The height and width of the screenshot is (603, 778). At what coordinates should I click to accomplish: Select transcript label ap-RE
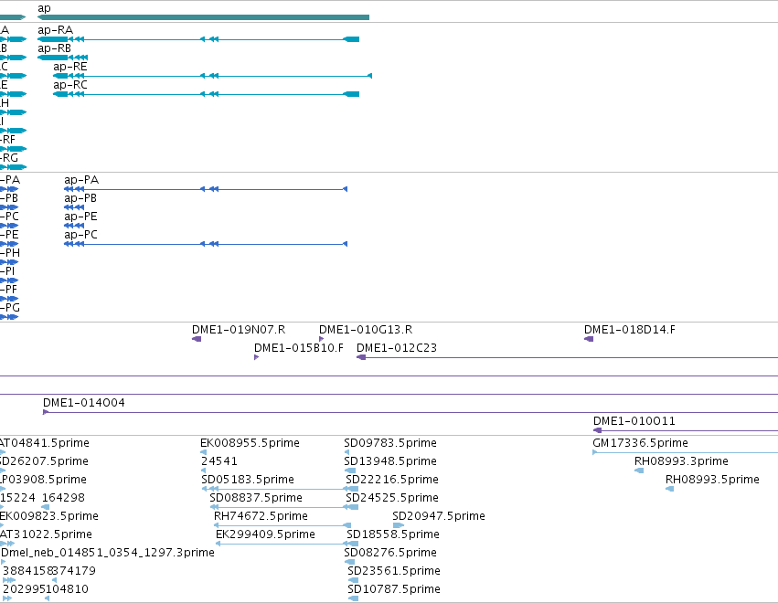(70, 67)
